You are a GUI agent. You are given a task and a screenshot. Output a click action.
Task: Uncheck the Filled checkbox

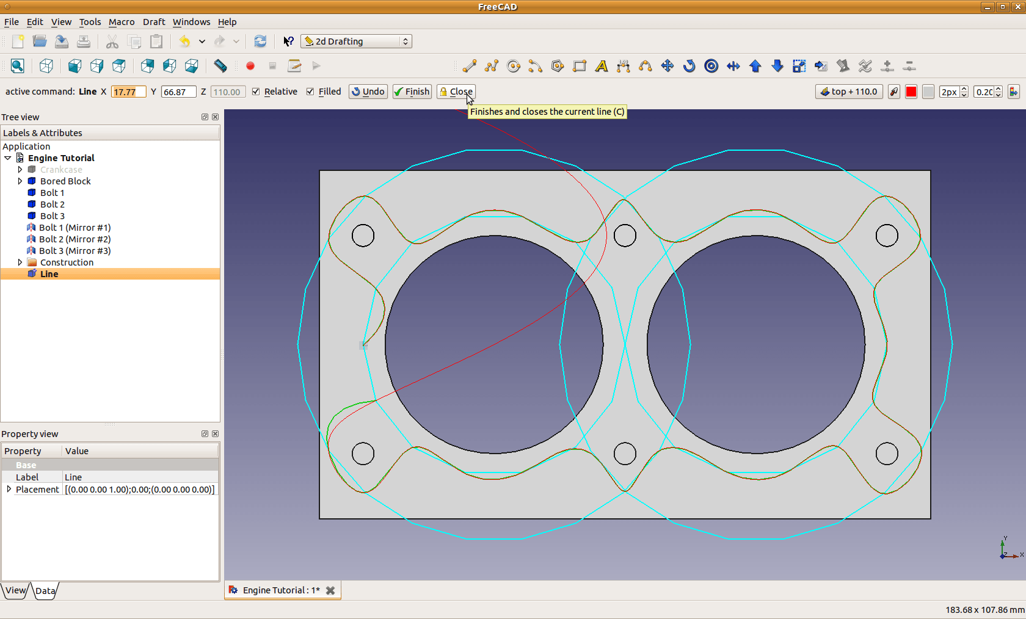tap(310, 92)
